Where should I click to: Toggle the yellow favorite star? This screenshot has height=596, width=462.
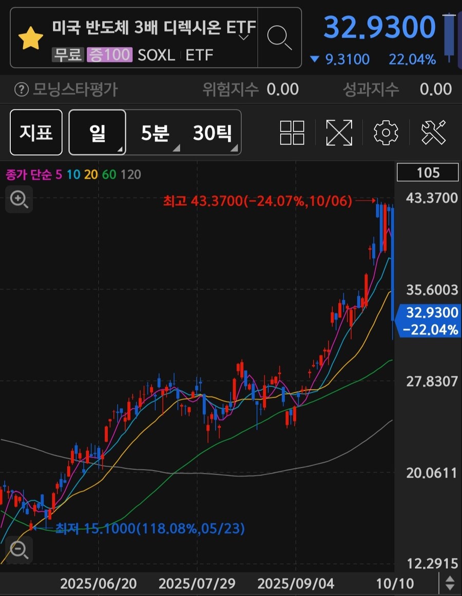point(31,38)
